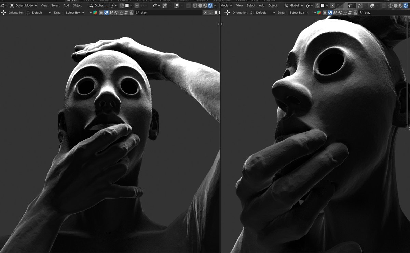Select Move tool icon in right viewport
The width and height of the screenshot is (410, 253).
228,13
